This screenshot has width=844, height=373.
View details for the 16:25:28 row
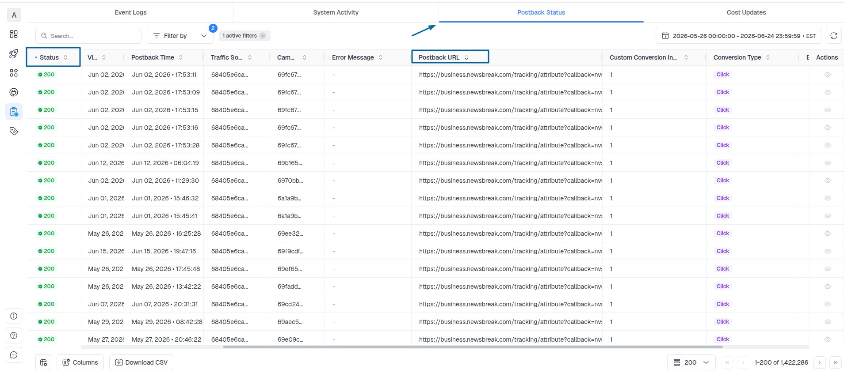pyautogui.click(x=827, y=234)
